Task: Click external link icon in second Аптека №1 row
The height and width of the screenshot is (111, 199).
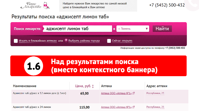Action: coord(133,107)
